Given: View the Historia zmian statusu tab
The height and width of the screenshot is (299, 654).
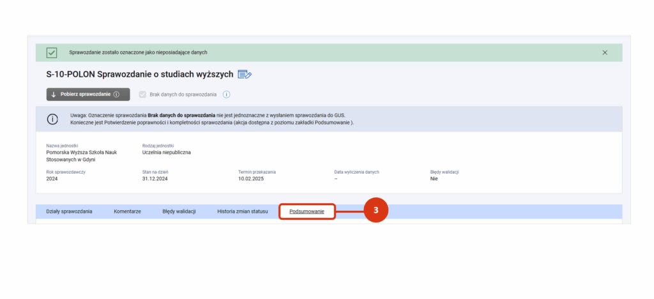Looking at the screenshot, I should point(242,211).
